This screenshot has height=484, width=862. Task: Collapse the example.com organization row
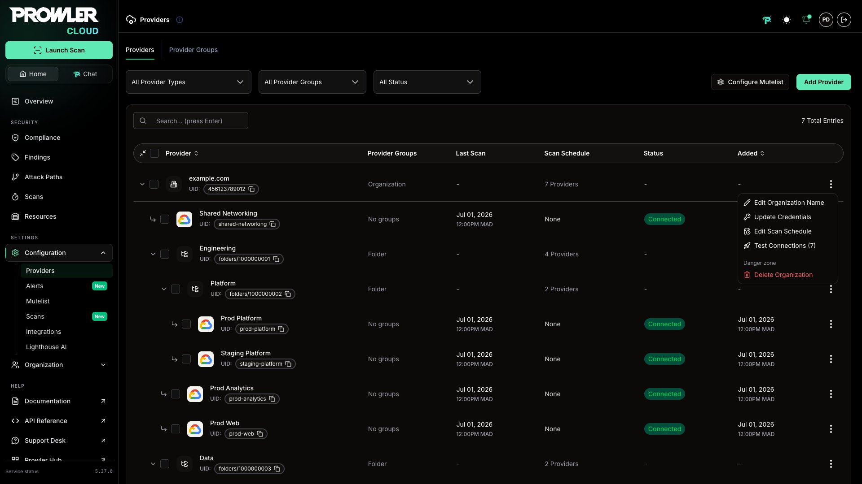142,184
